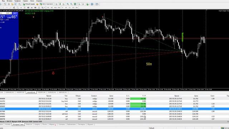This screenshot has height=129, width=229.
Task: Select the rectangle drawing tool
Action: point(35,8)
